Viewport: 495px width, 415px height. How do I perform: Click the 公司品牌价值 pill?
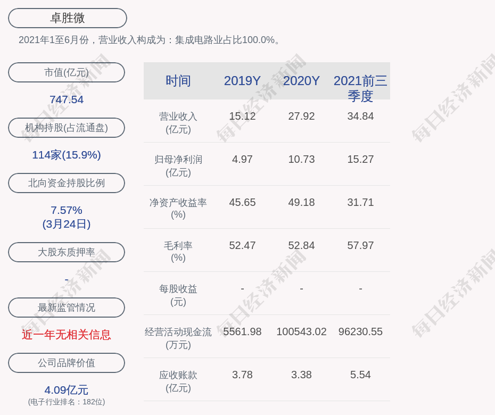pos(67,363)
